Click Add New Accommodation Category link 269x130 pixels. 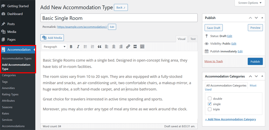click(x=230, y=119)
